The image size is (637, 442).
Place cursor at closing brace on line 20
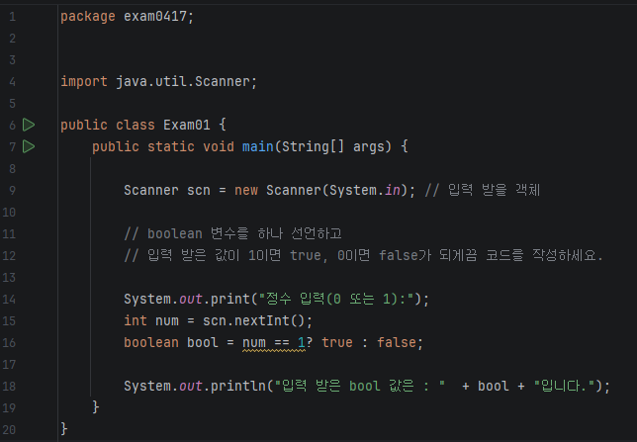click(x=63, y=429)
